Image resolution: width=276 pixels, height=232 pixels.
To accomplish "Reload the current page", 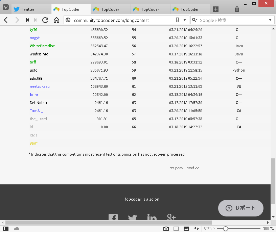I will [45, 20].
